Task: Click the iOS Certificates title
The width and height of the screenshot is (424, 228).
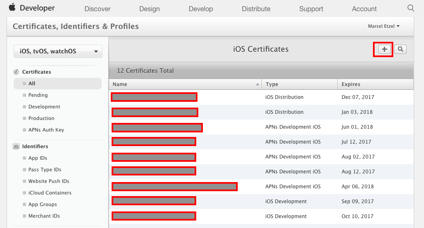Action: click(261, 49)
